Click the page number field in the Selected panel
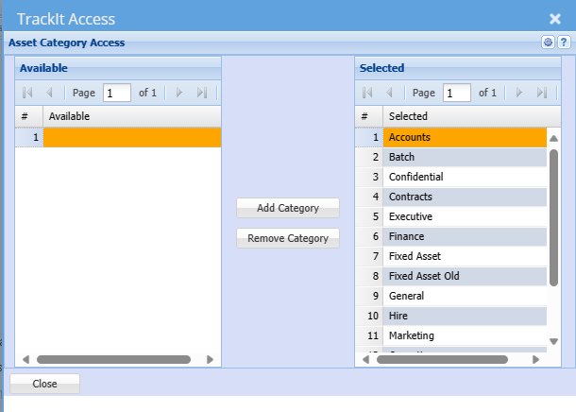The width and height of the screenshot is (576, 412). [457, 93]
